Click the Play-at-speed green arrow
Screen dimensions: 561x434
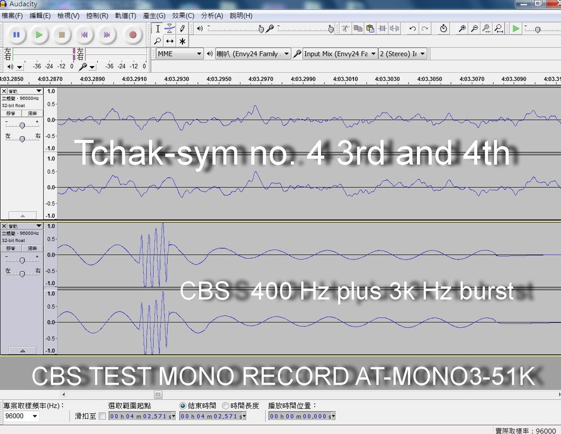pyautogui.click(x=516, y=28)
